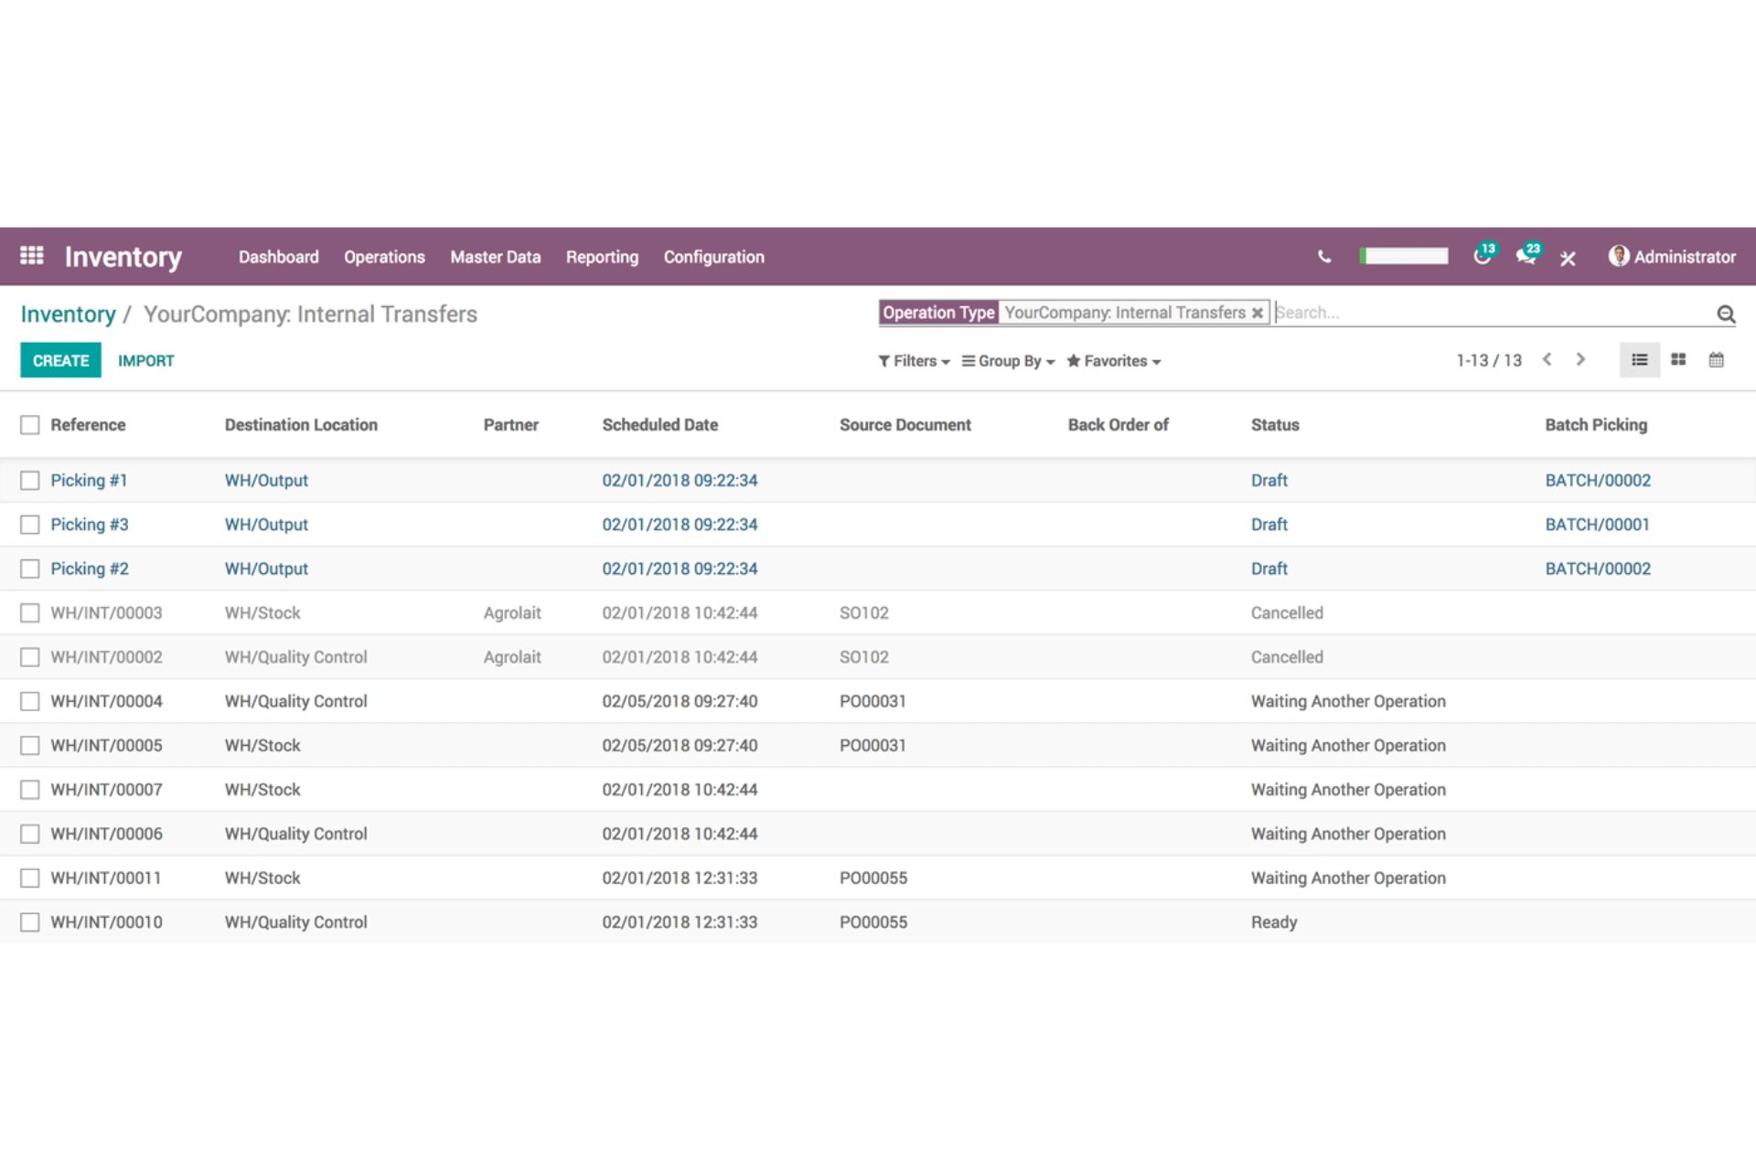Switch to calendar view
The image size is (1756, 1170).
tap(1716, 360)
